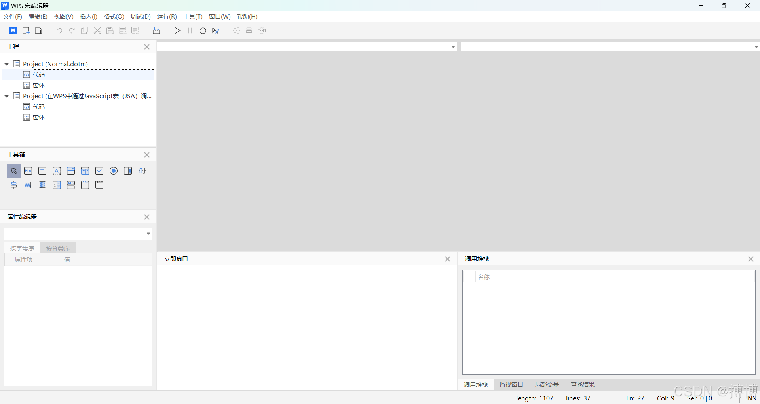760x404 pixels.
Task: Close the 工程 panel
Action: 147,47
